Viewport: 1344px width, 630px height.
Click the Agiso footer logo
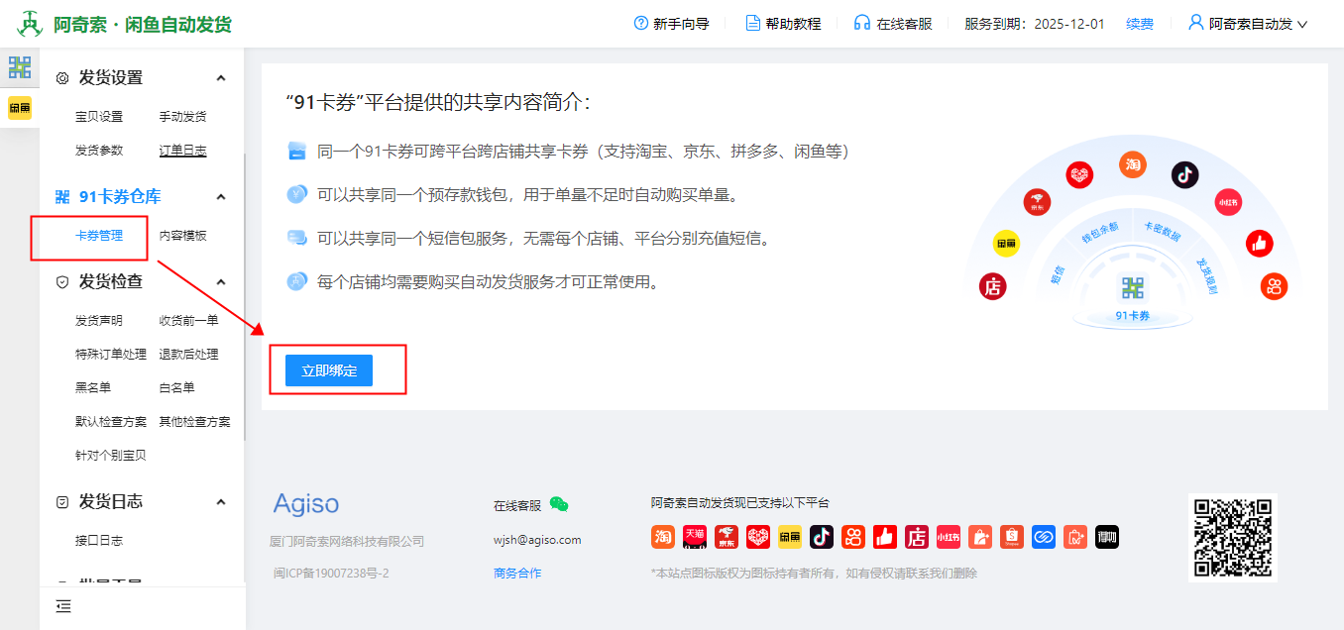(306, 504)
